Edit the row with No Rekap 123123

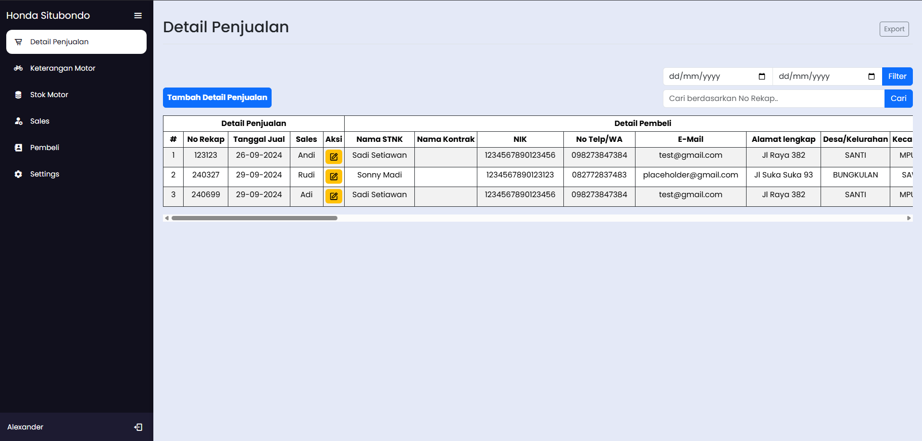coord(334,157)
